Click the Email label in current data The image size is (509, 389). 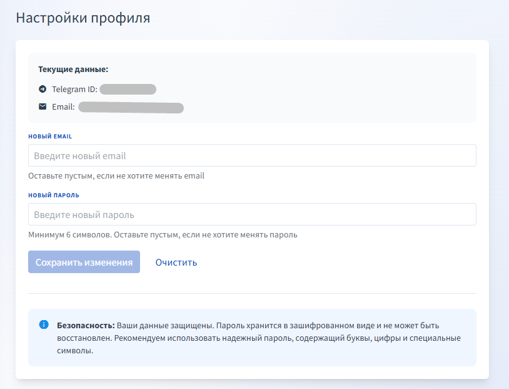pos(63,107)
